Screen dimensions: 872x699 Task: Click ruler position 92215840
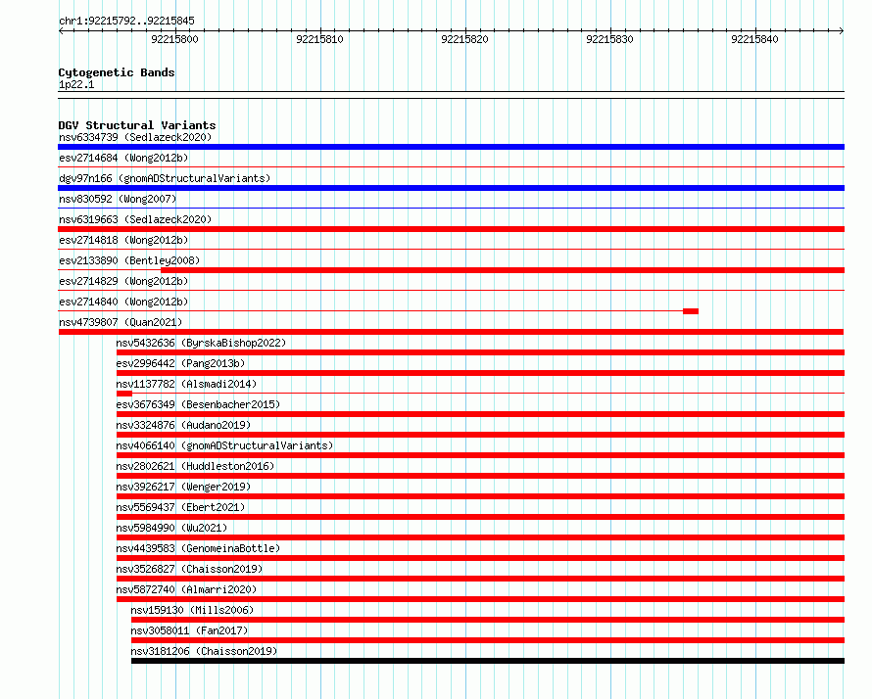pyautogui.click(x=754, y=39)
